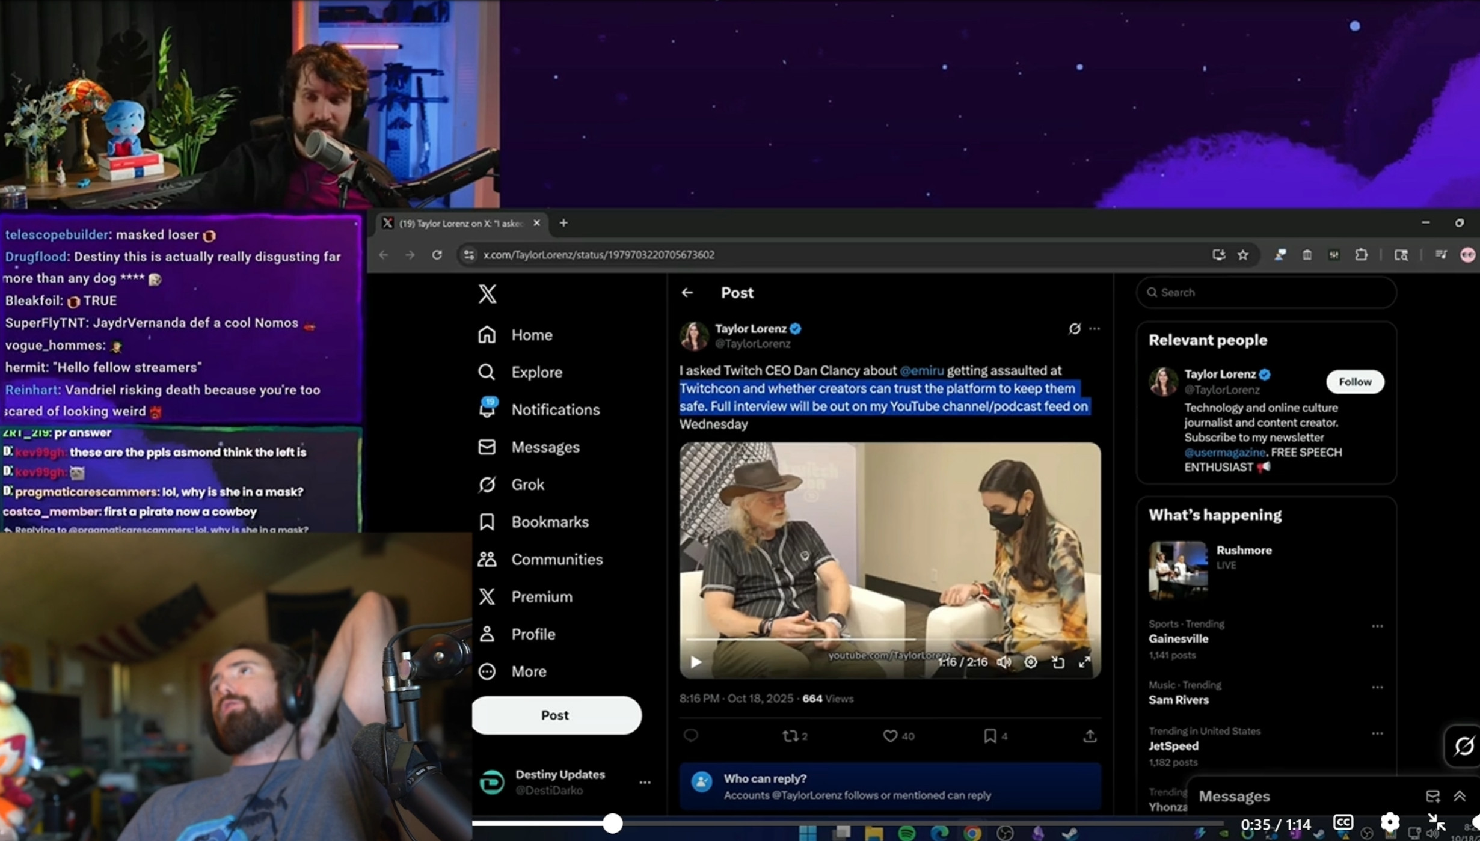Viewport: 1480px width, 841px height.
Task: Click the X logo in sidebar
Action: [x=487, y=294]
